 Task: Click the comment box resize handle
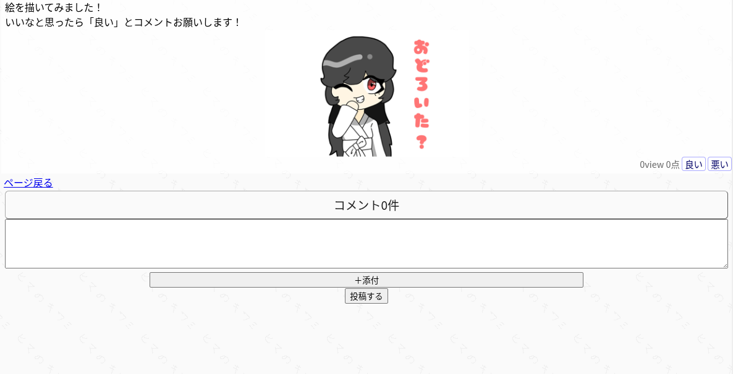[724, 265]
